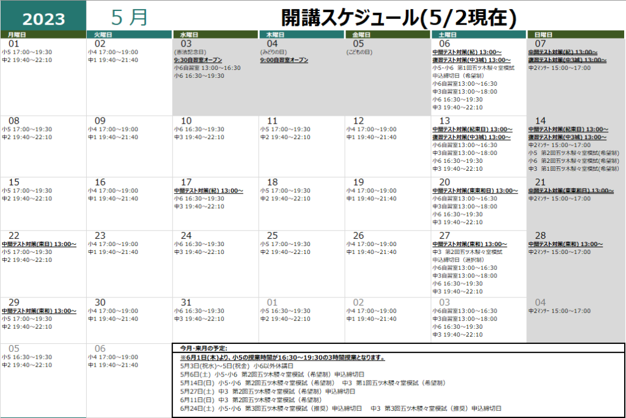The height and width of the screenshot is (418, 626).
Task: Click the 2023 year header
Action: pyautogui.click(x=43, y=18)
